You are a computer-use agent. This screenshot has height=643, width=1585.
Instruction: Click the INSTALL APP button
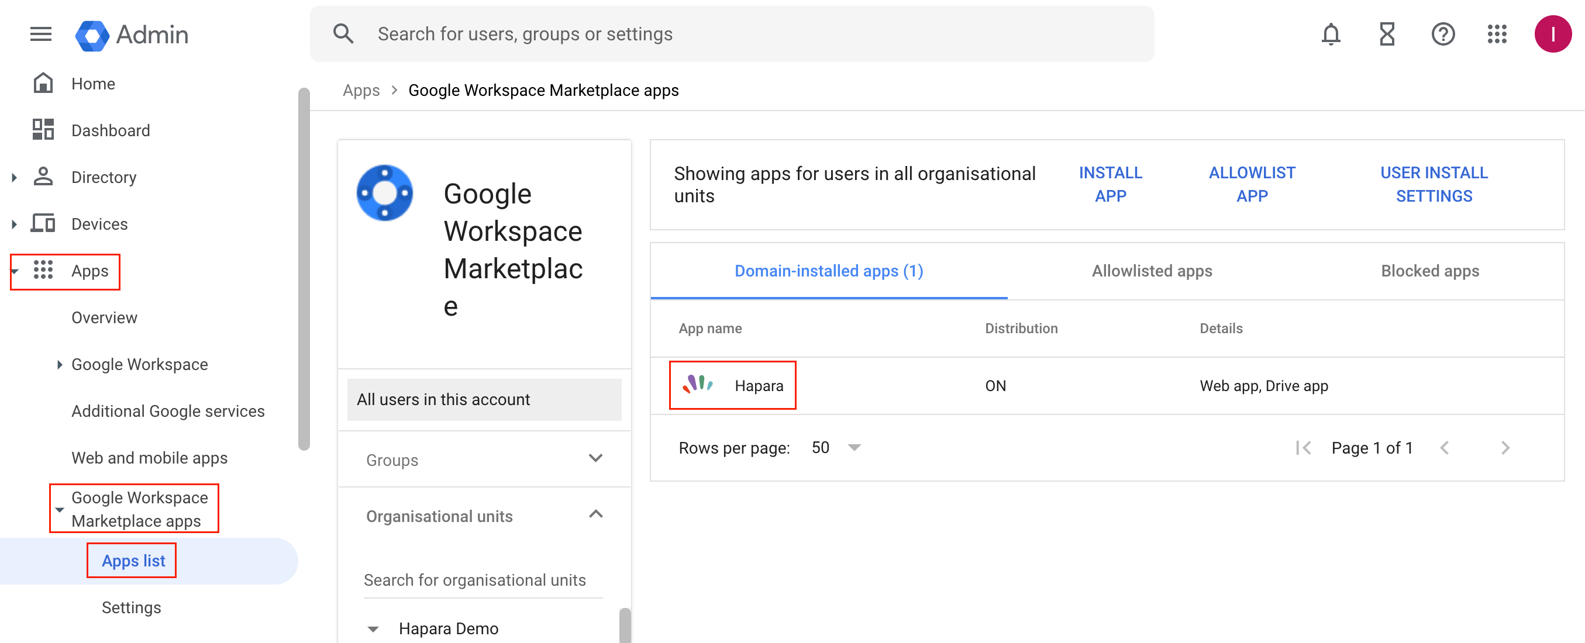click(1110, 184)
